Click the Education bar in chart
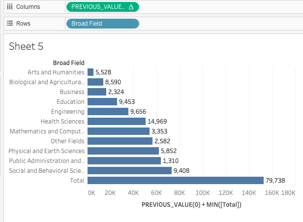This screenshot has height=222, width=303. 102,102
